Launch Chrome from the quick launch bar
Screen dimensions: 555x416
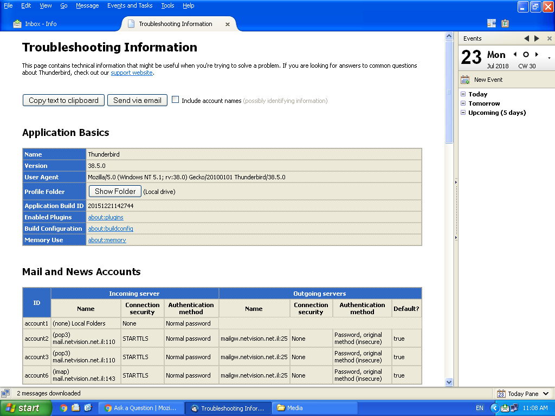point(64,408)
